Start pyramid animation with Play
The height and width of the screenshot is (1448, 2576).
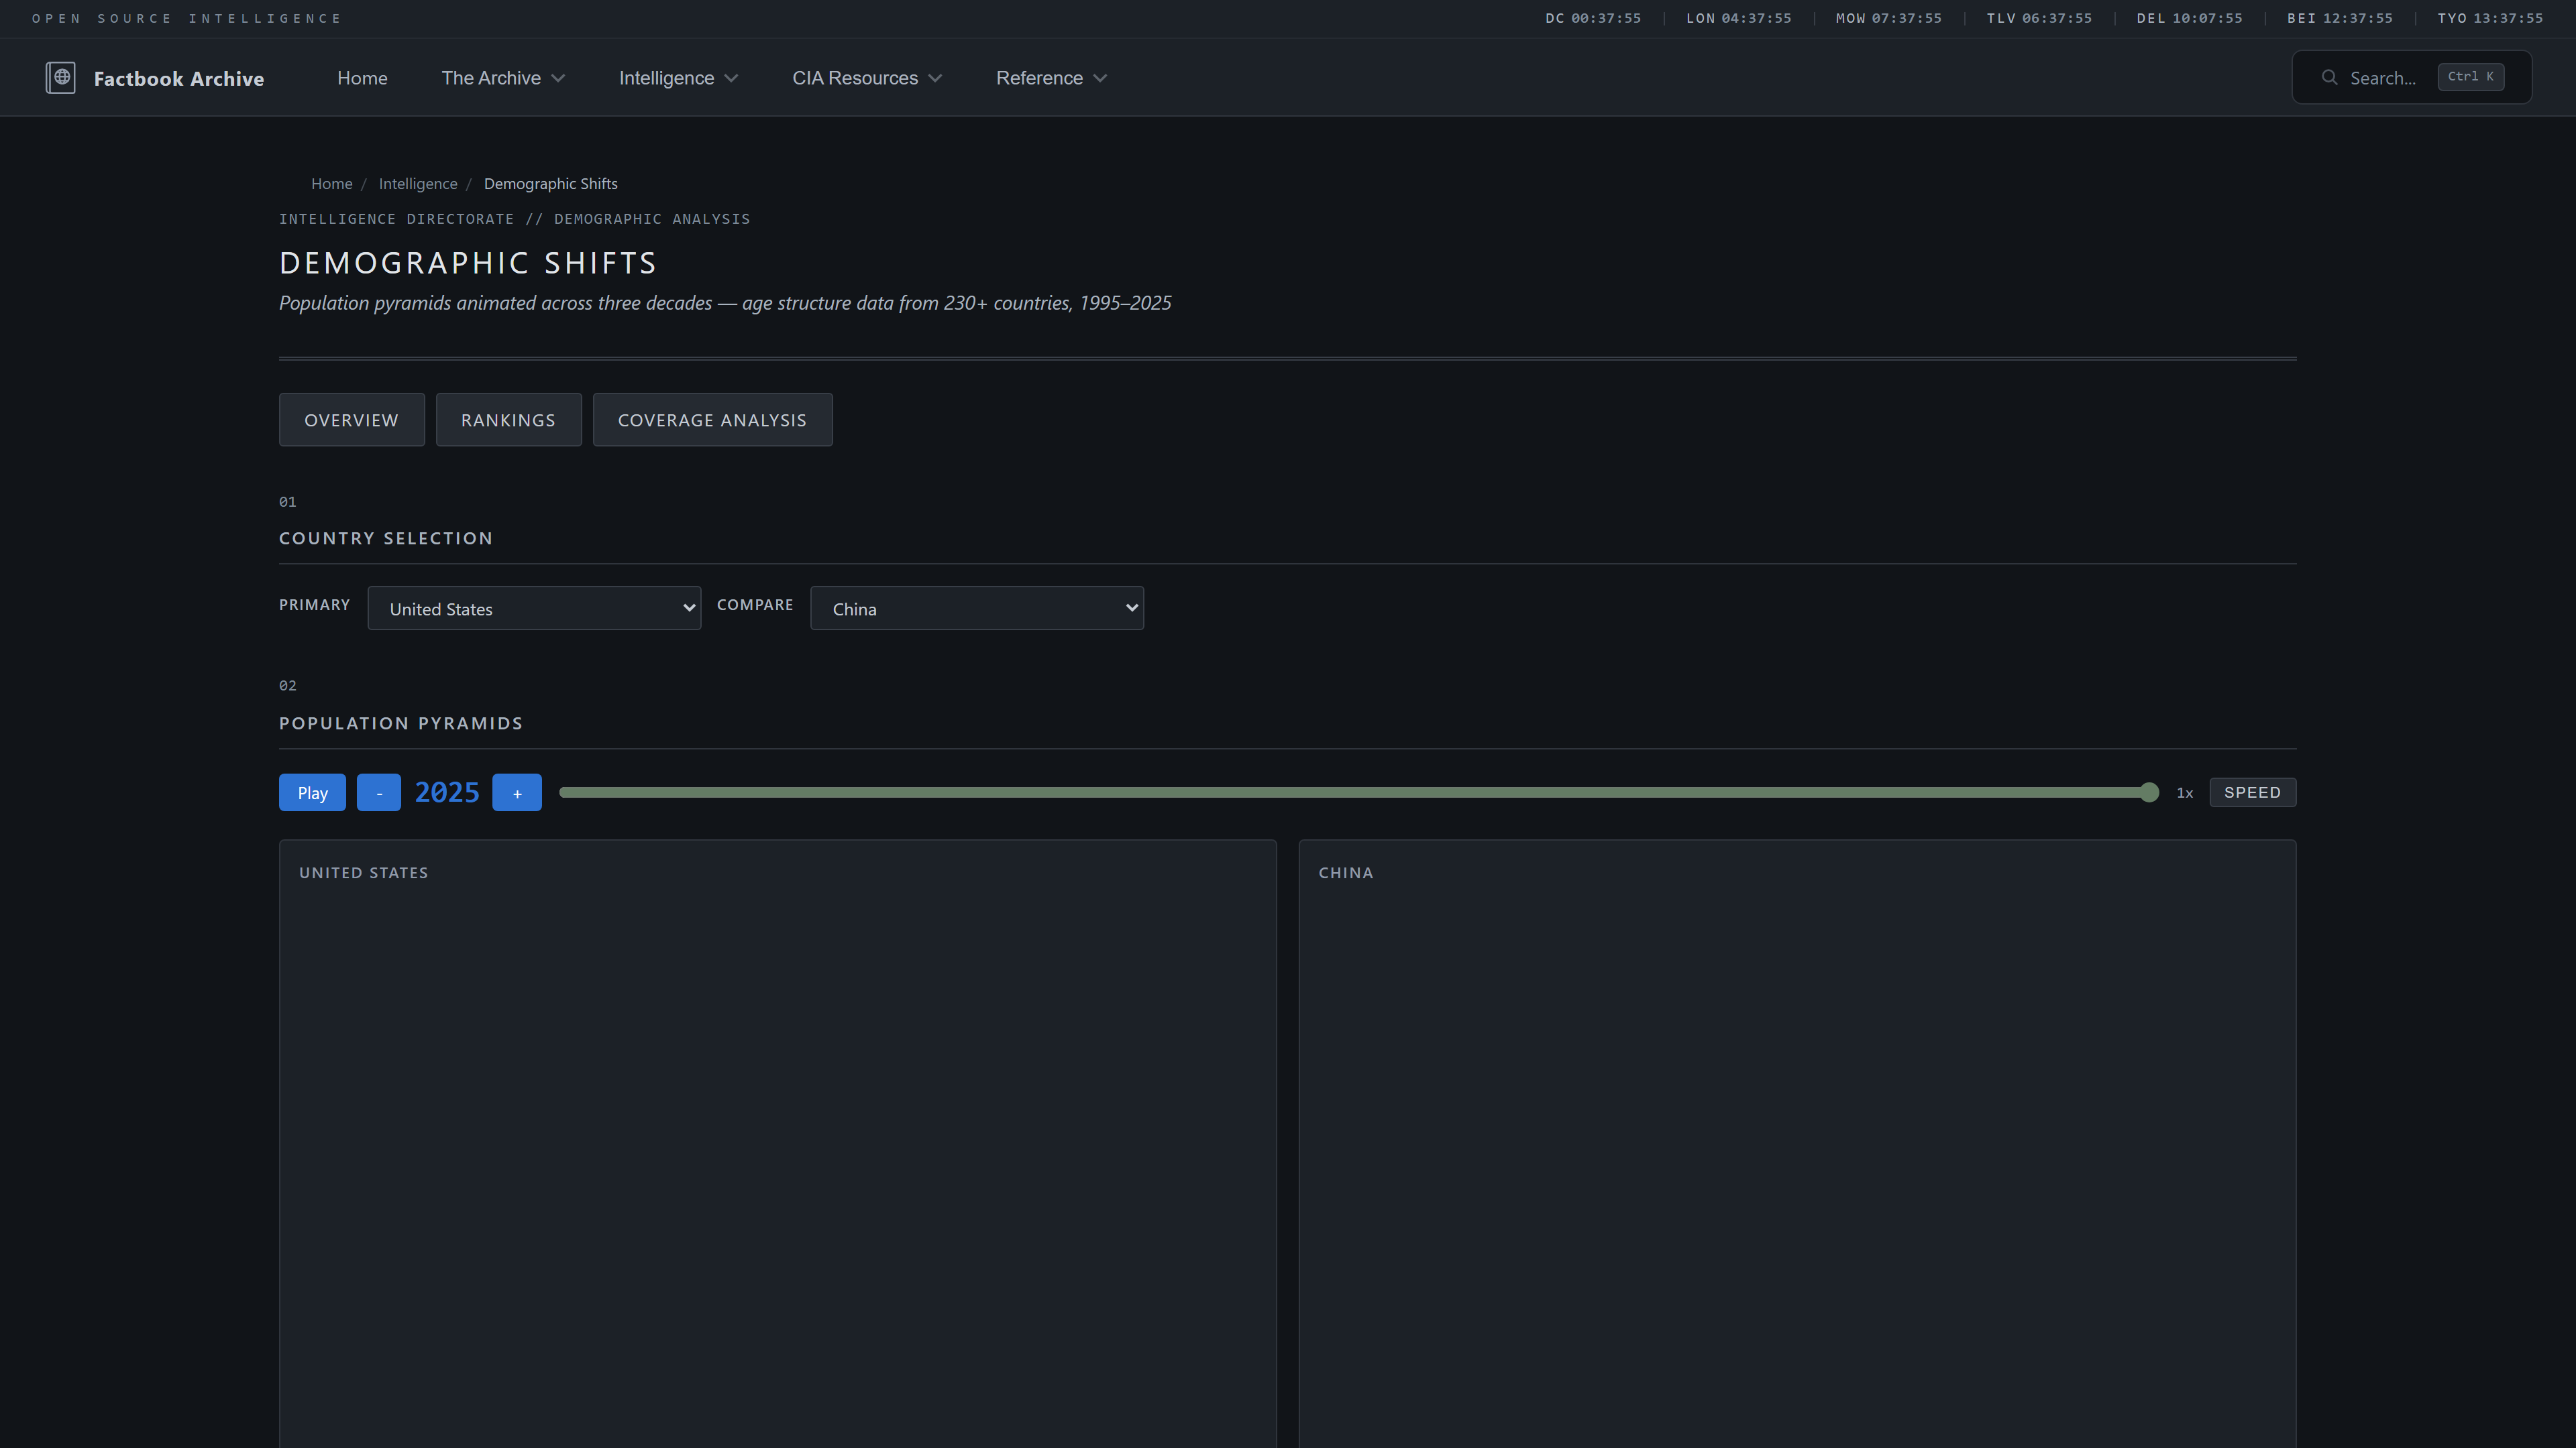pyautogui.click(x=312, y=792)
